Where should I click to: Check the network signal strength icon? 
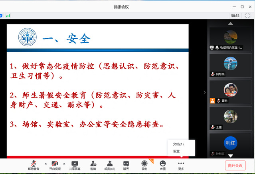8,16
